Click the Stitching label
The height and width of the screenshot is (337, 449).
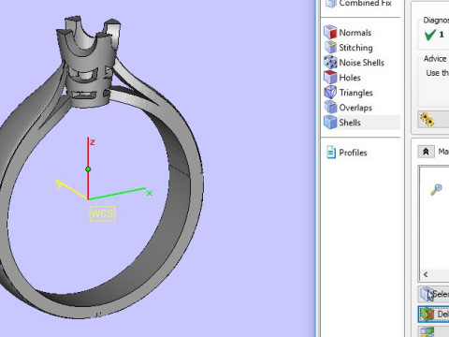(x=355, y=48)
